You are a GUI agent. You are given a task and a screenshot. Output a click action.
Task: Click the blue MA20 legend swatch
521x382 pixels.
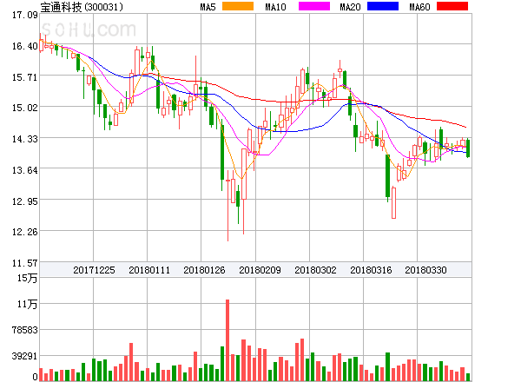(383, 6)
